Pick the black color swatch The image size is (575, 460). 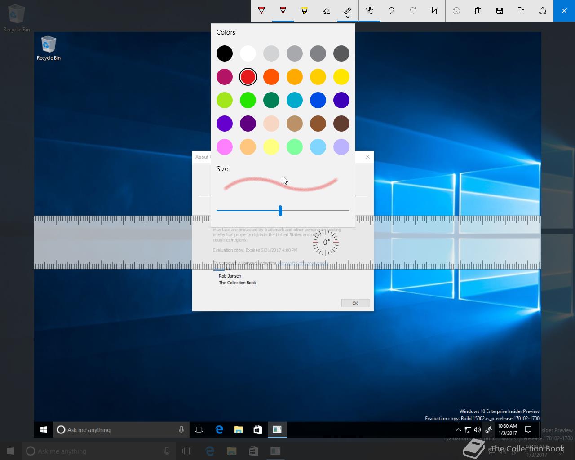[225, 53]
